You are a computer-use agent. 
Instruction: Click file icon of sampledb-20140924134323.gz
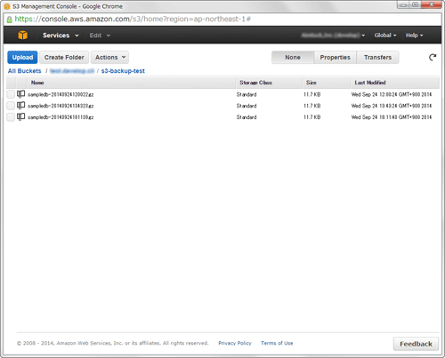point(20,106)
